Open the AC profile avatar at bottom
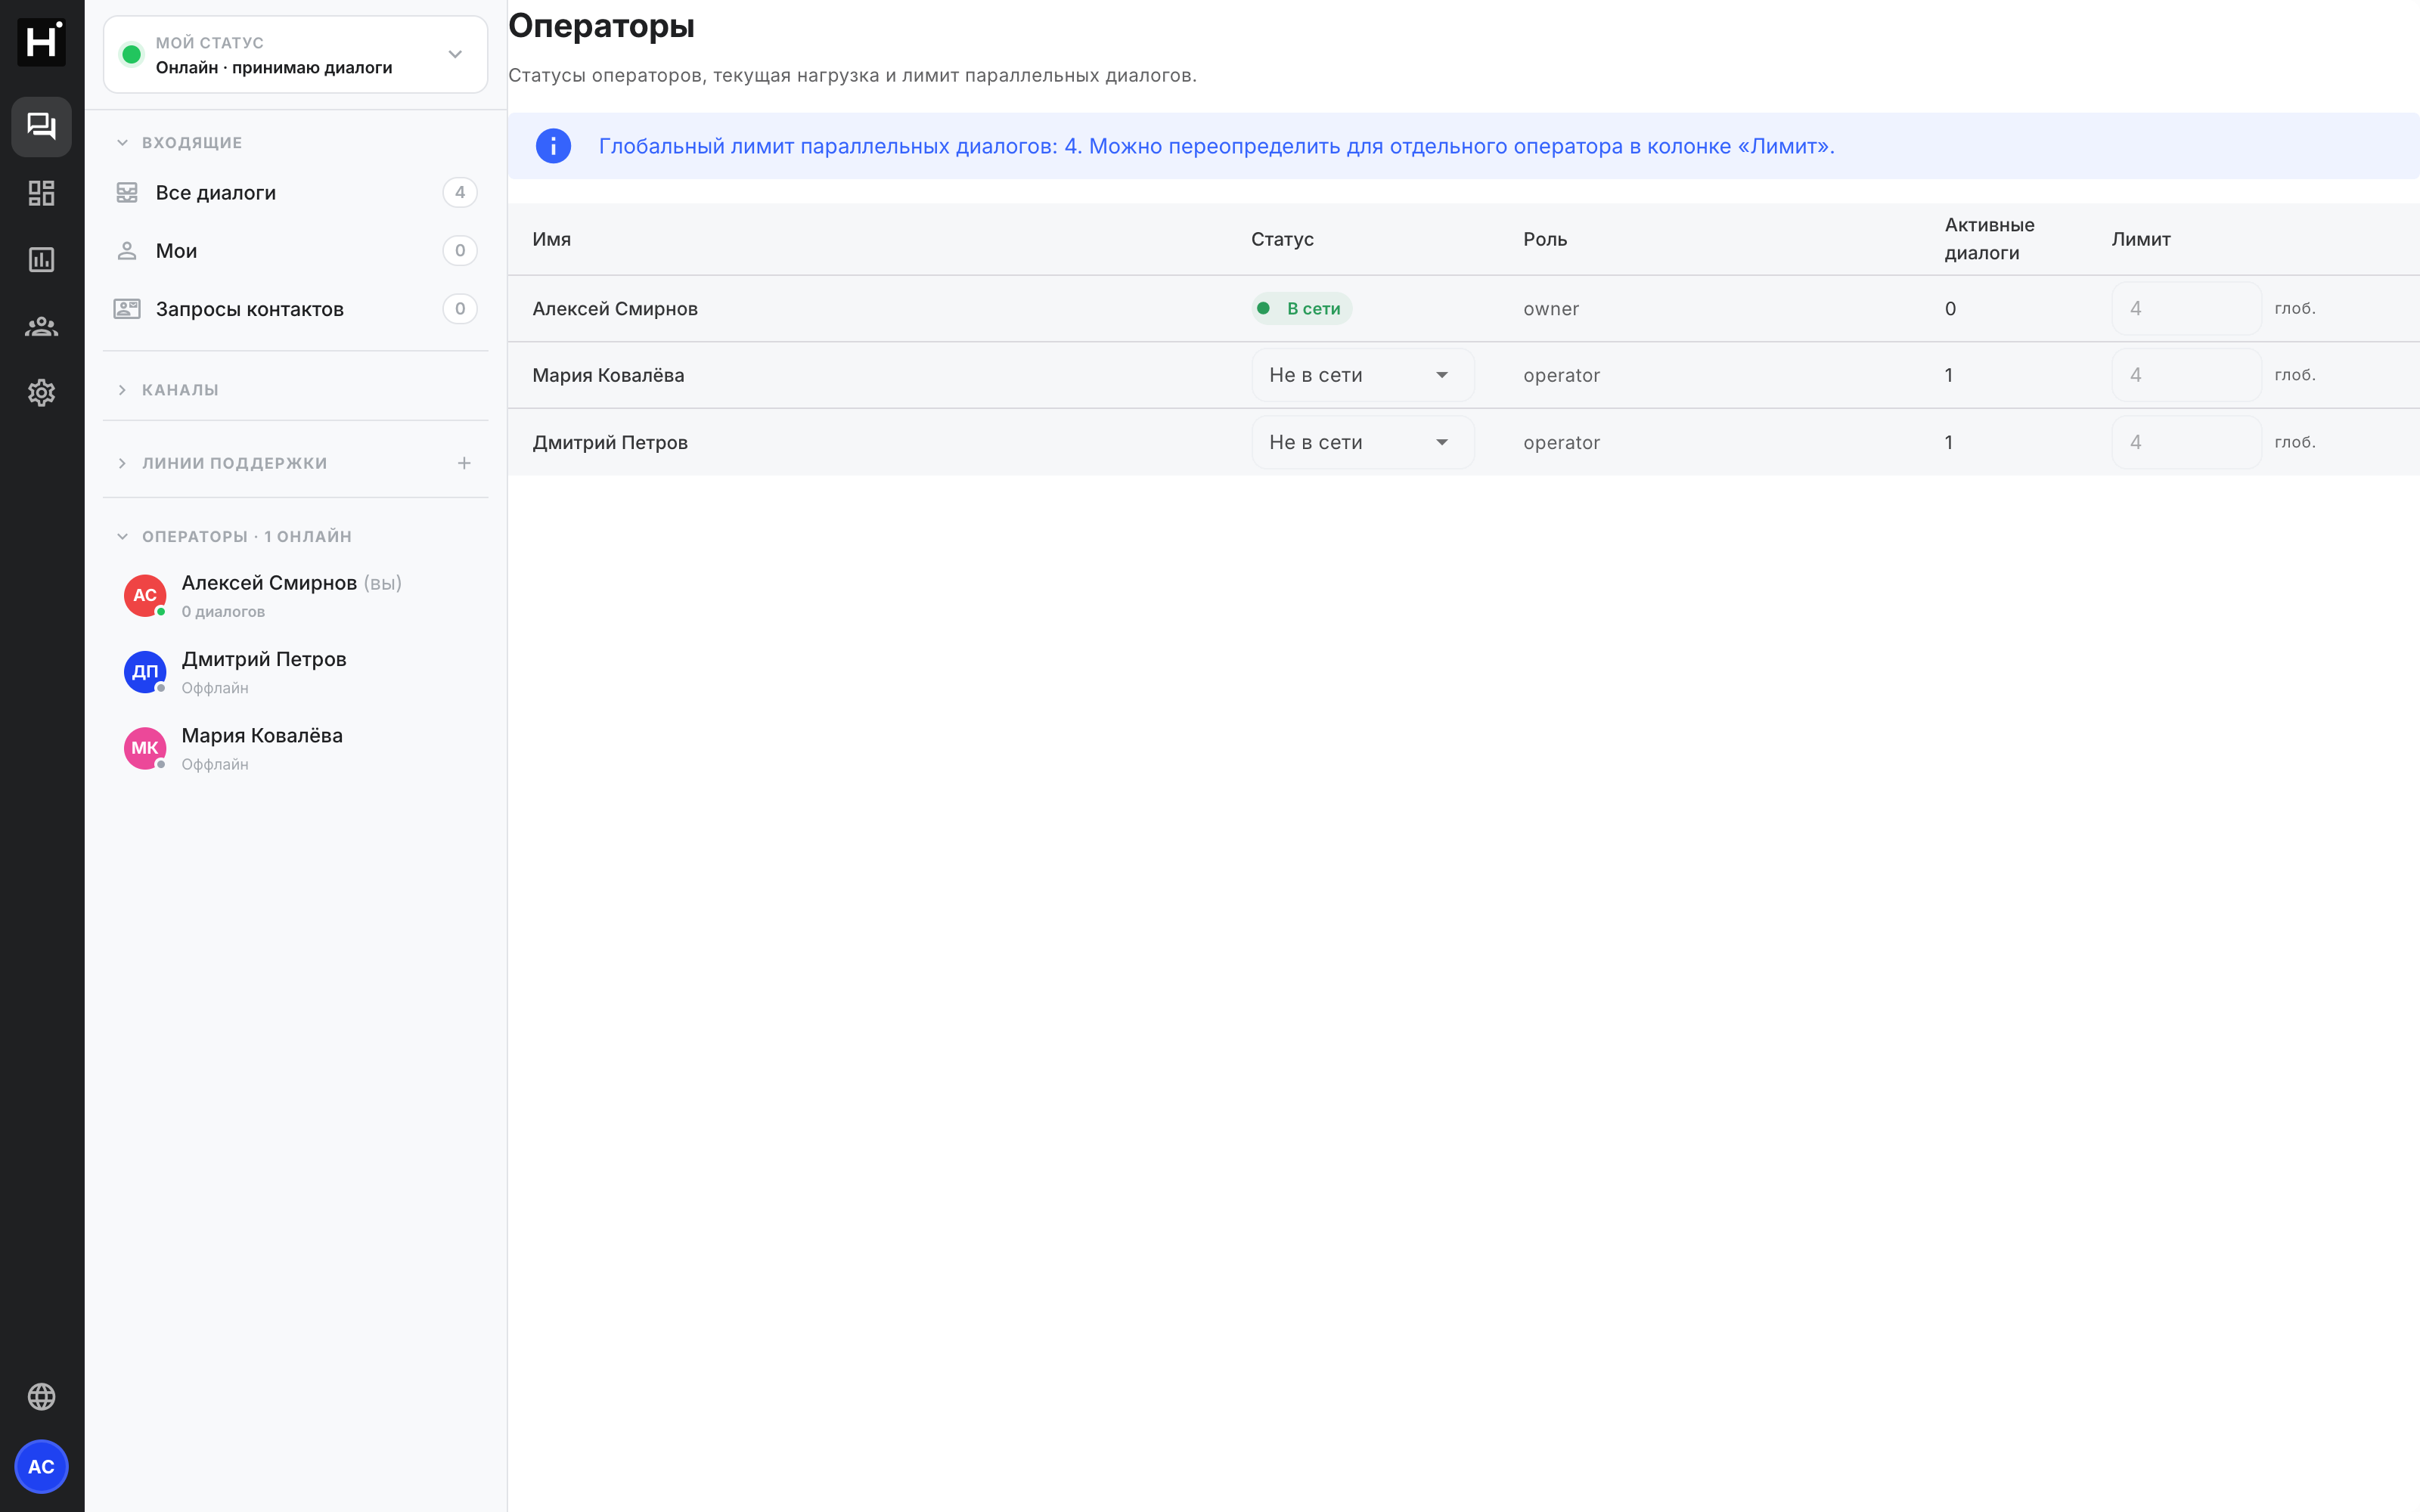The image size is (2420, 1512). point(41,1466)
